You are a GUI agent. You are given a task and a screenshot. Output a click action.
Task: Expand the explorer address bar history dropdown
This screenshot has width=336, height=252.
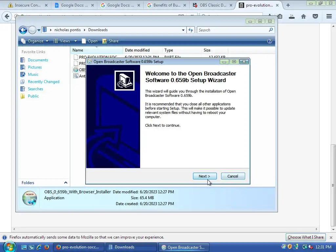tap(183, 30)
